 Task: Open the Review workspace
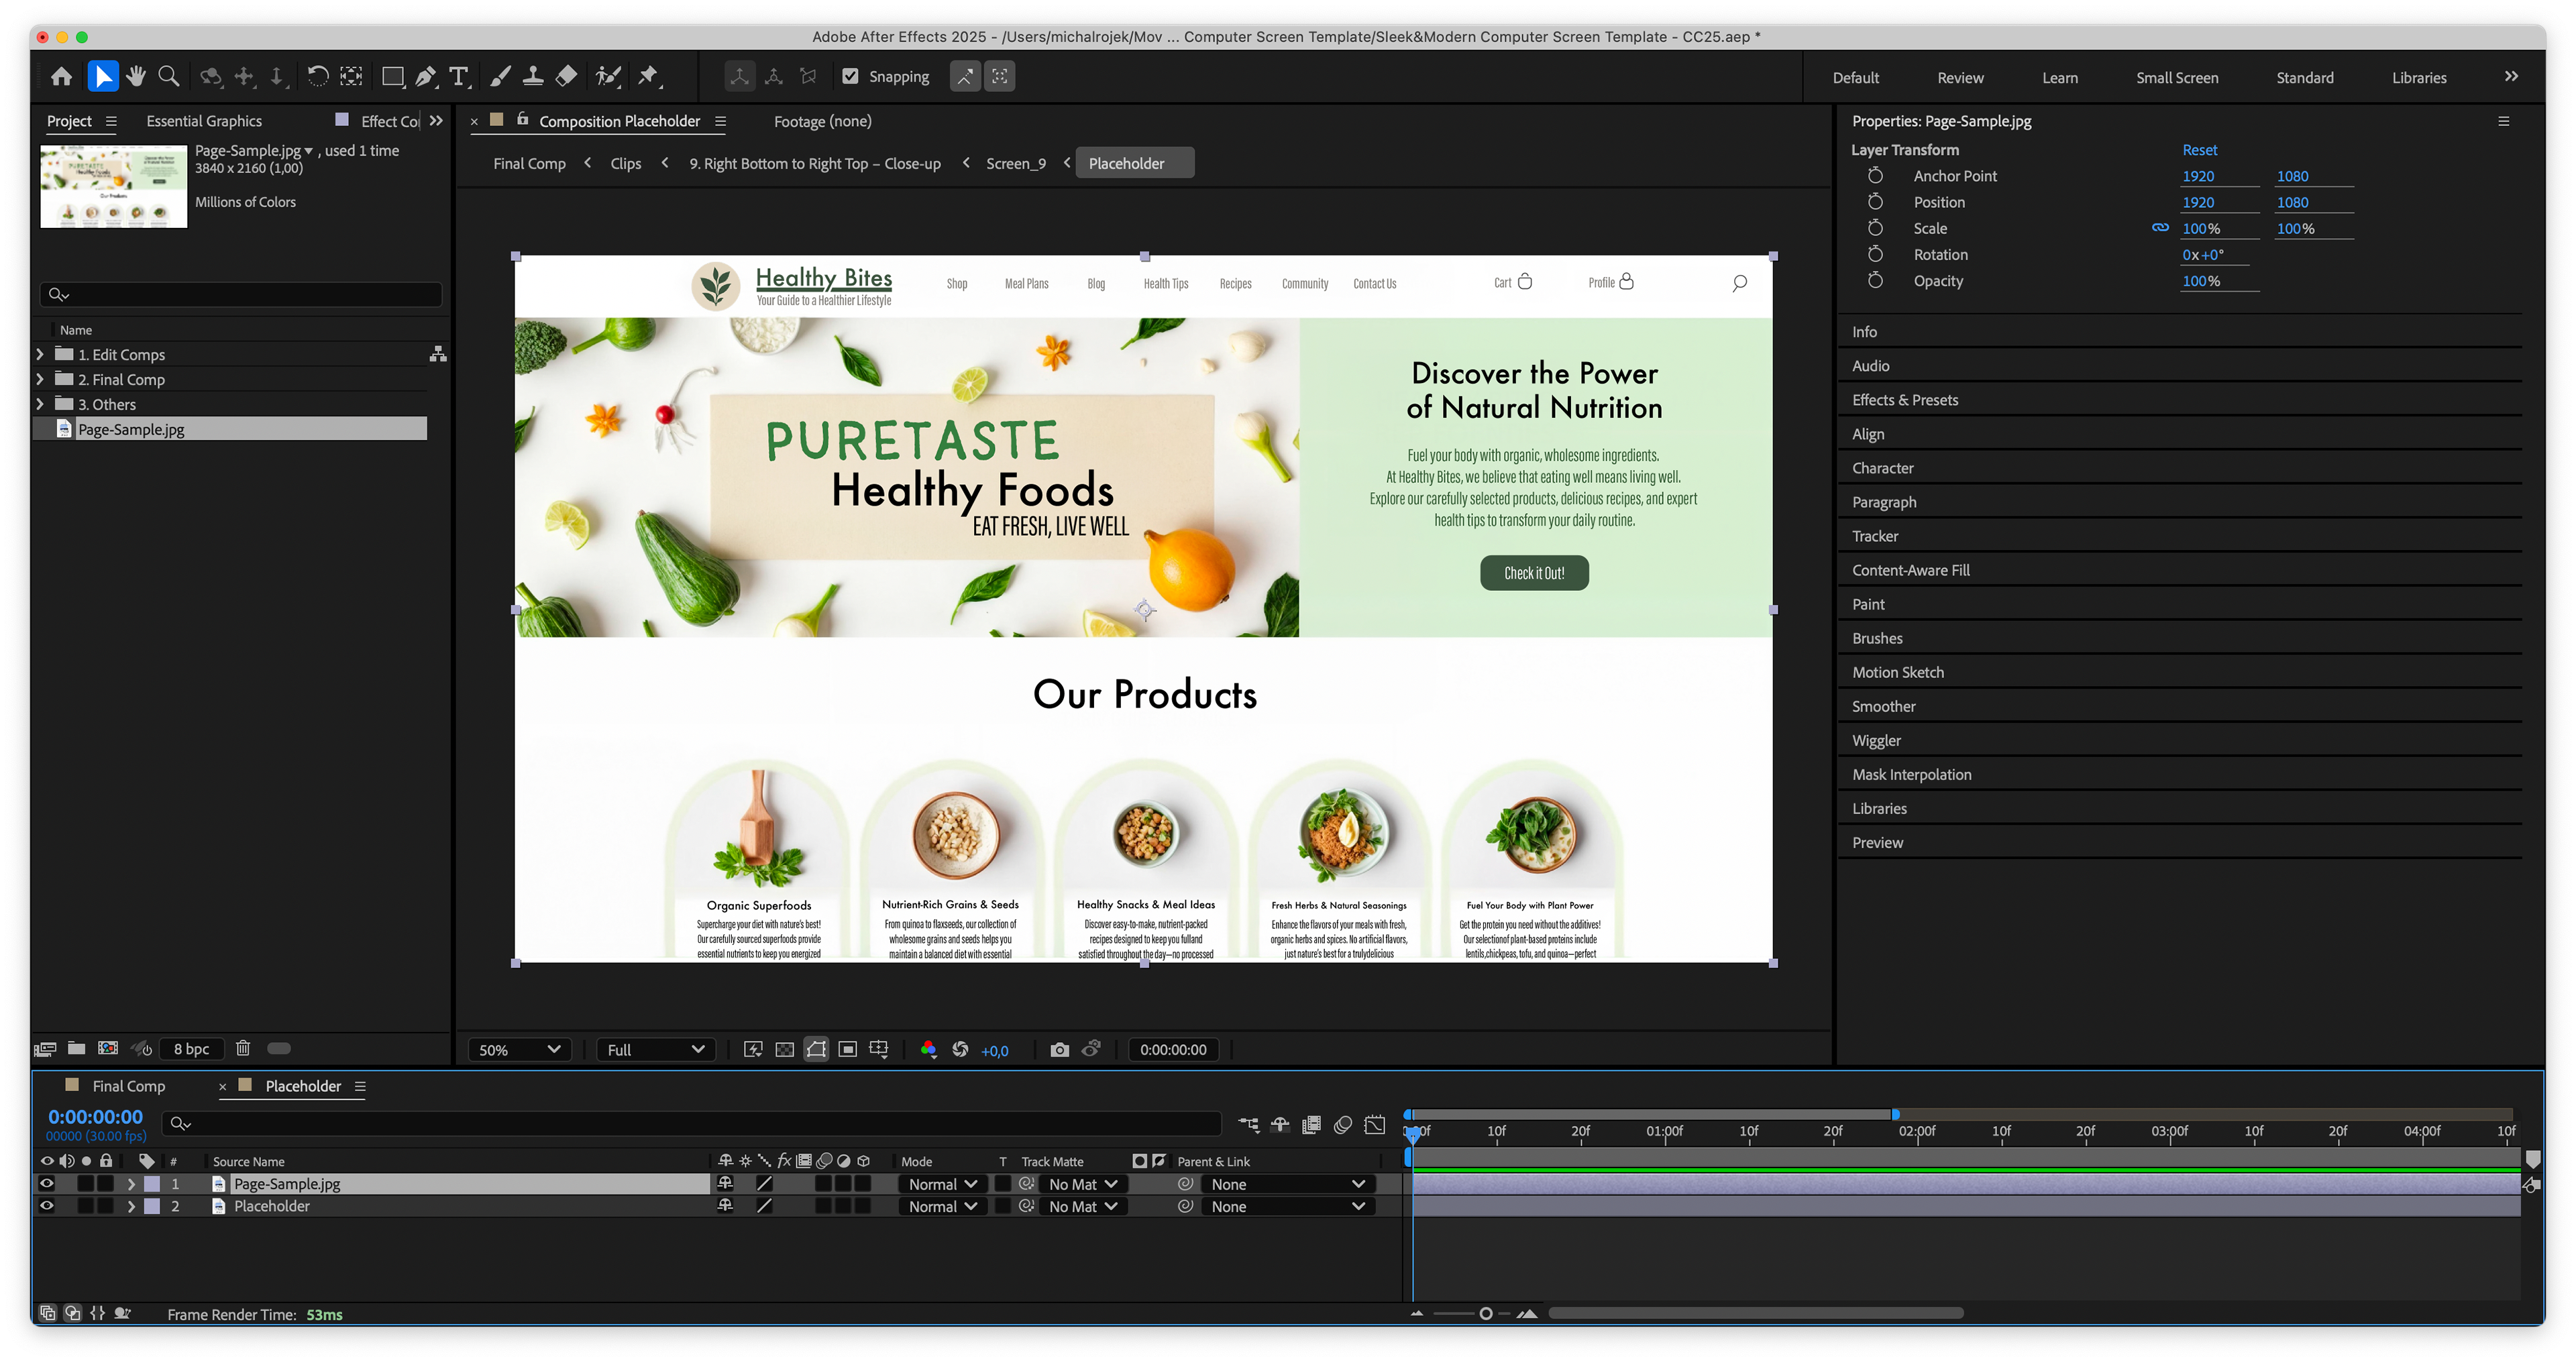1960,77
